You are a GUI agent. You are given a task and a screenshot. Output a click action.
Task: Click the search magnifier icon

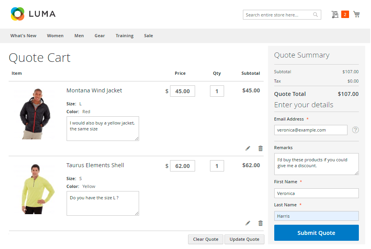click(315, 15)
